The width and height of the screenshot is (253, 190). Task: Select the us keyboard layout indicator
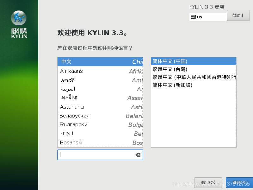point(208,17)
